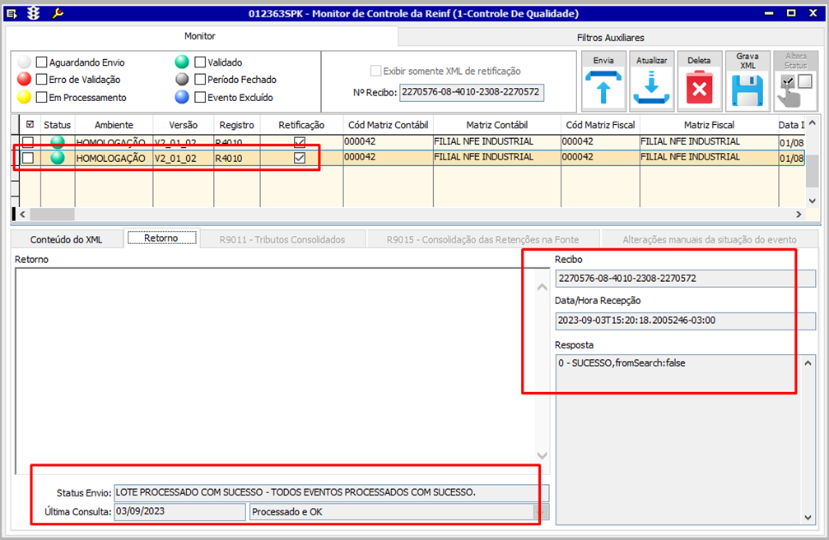Open the Conteúdo do XML tab

point(66,239)
